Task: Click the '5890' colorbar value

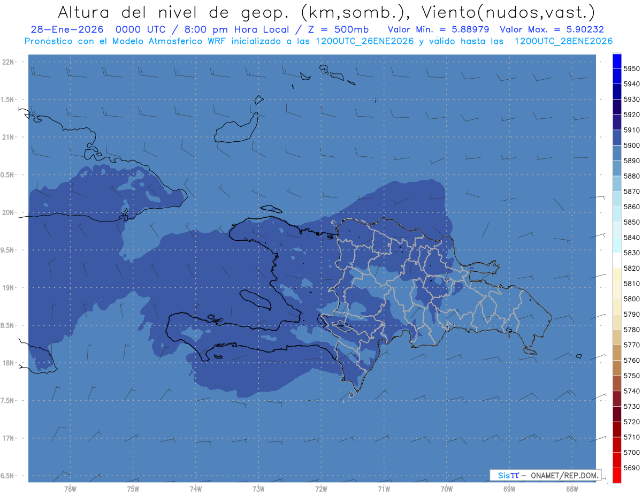Action: coord(631,161)
